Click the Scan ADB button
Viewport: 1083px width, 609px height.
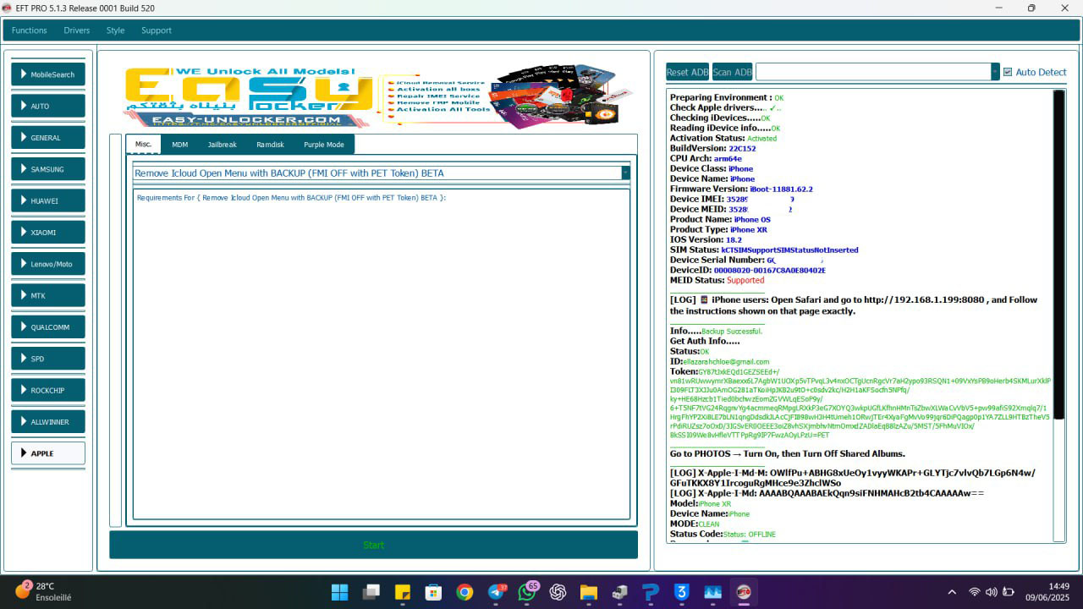click(x=732, y=72)
